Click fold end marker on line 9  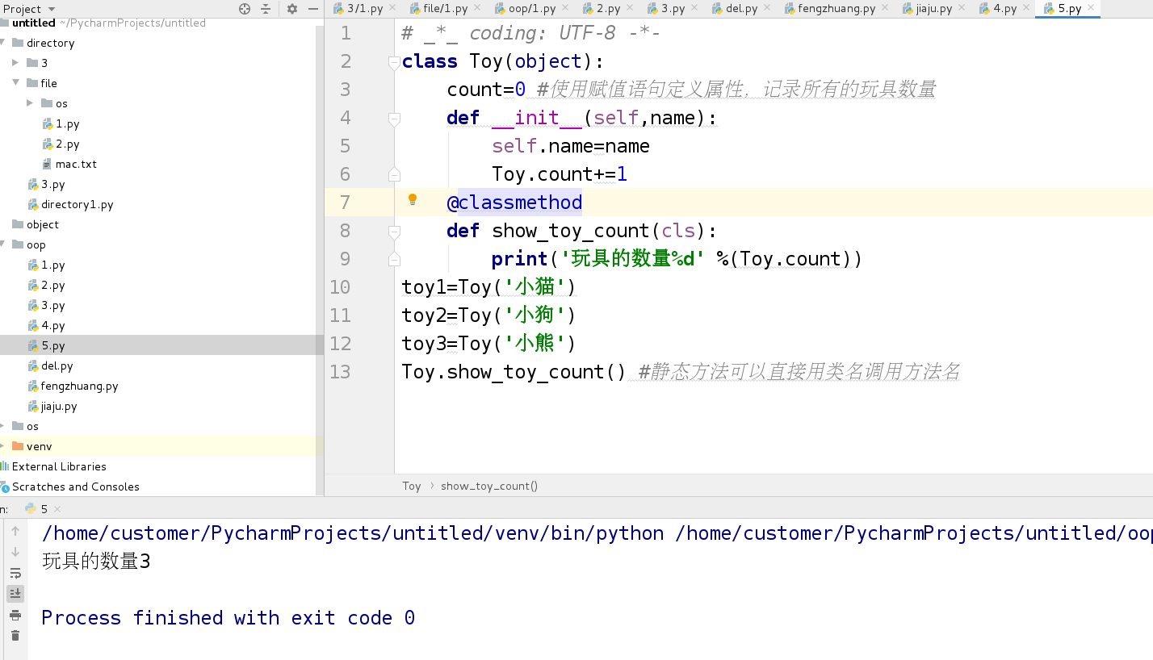[394, 259]
